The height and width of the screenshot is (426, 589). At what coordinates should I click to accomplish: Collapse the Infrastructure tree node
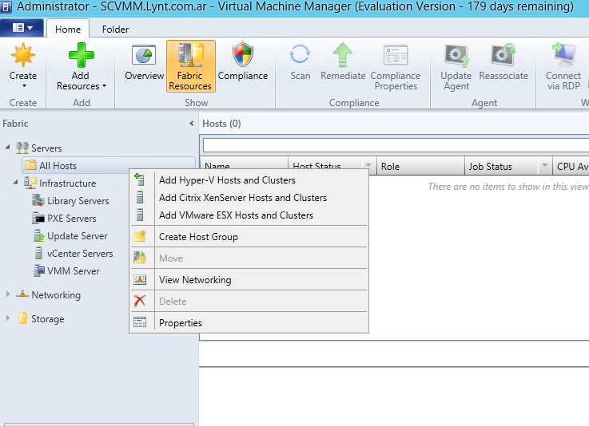pyautogui.click(x=15, y=182)
